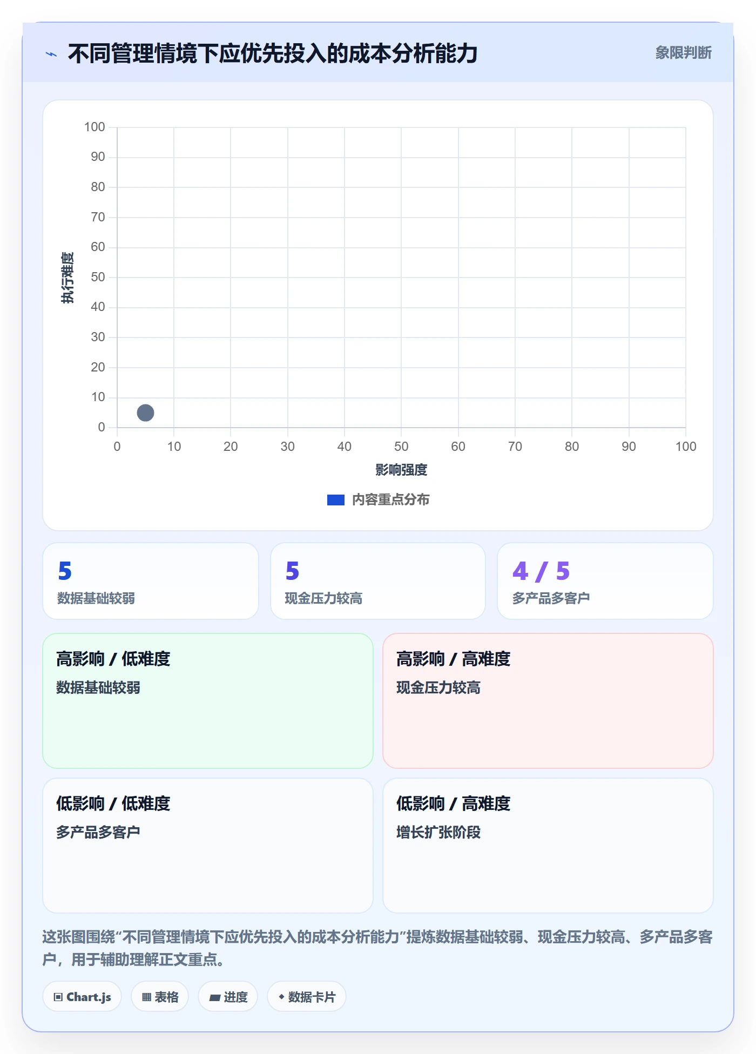Open the Chart.js tag chip

(82, 997)
